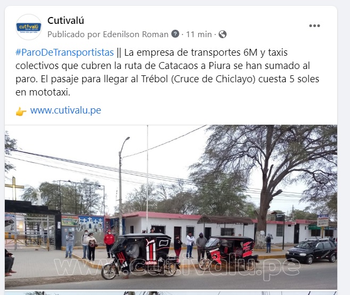Click the globe public audience icon
350x295 pixels.
(x=222, y=34)
